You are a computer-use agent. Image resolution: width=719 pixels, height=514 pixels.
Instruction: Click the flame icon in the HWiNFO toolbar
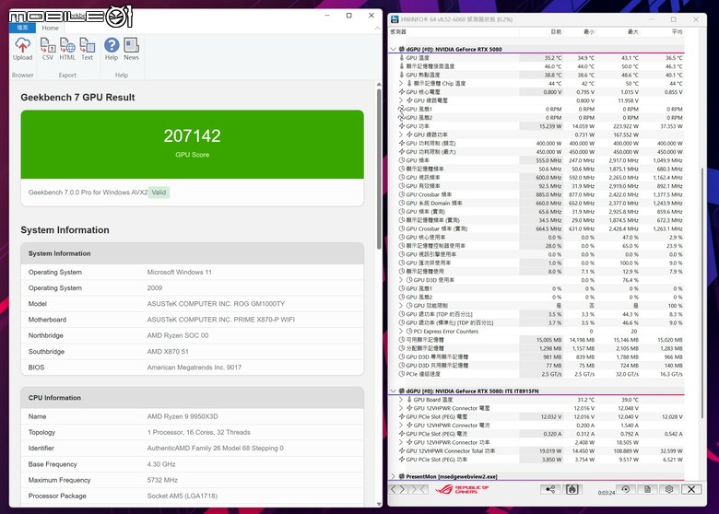tap(572, 489)
